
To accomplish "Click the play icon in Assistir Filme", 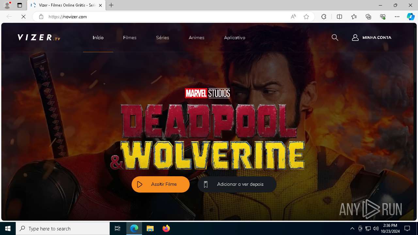I will pos(140,184).
